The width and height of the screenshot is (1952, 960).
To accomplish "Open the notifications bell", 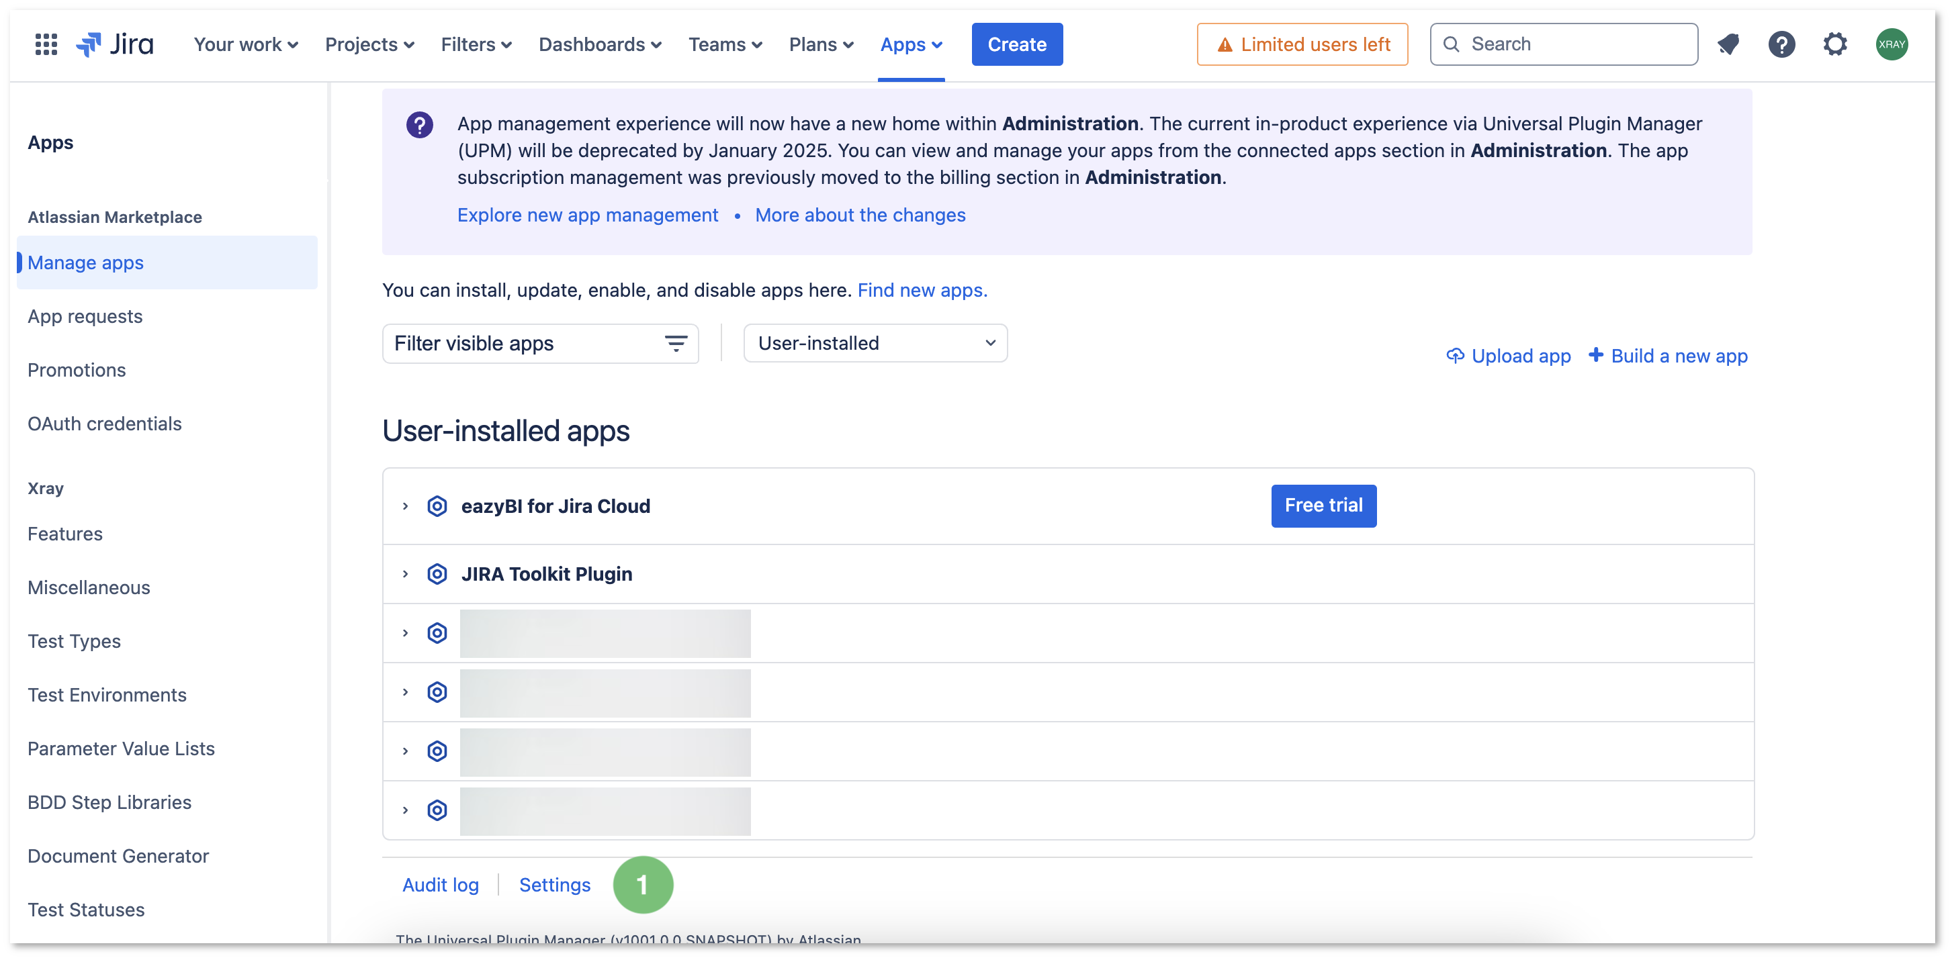I will tap(1728, 44).
